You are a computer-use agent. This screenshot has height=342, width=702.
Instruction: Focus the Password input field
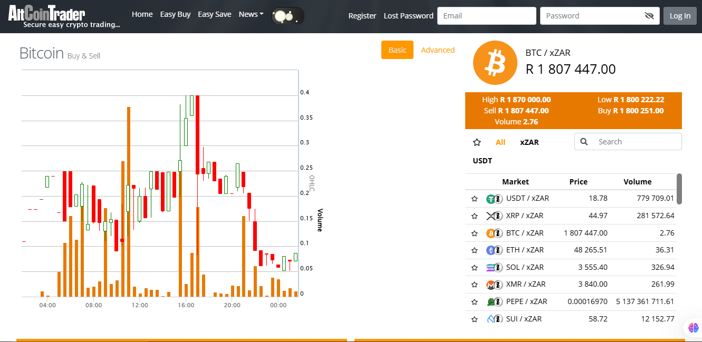click(x=600, y=16)
